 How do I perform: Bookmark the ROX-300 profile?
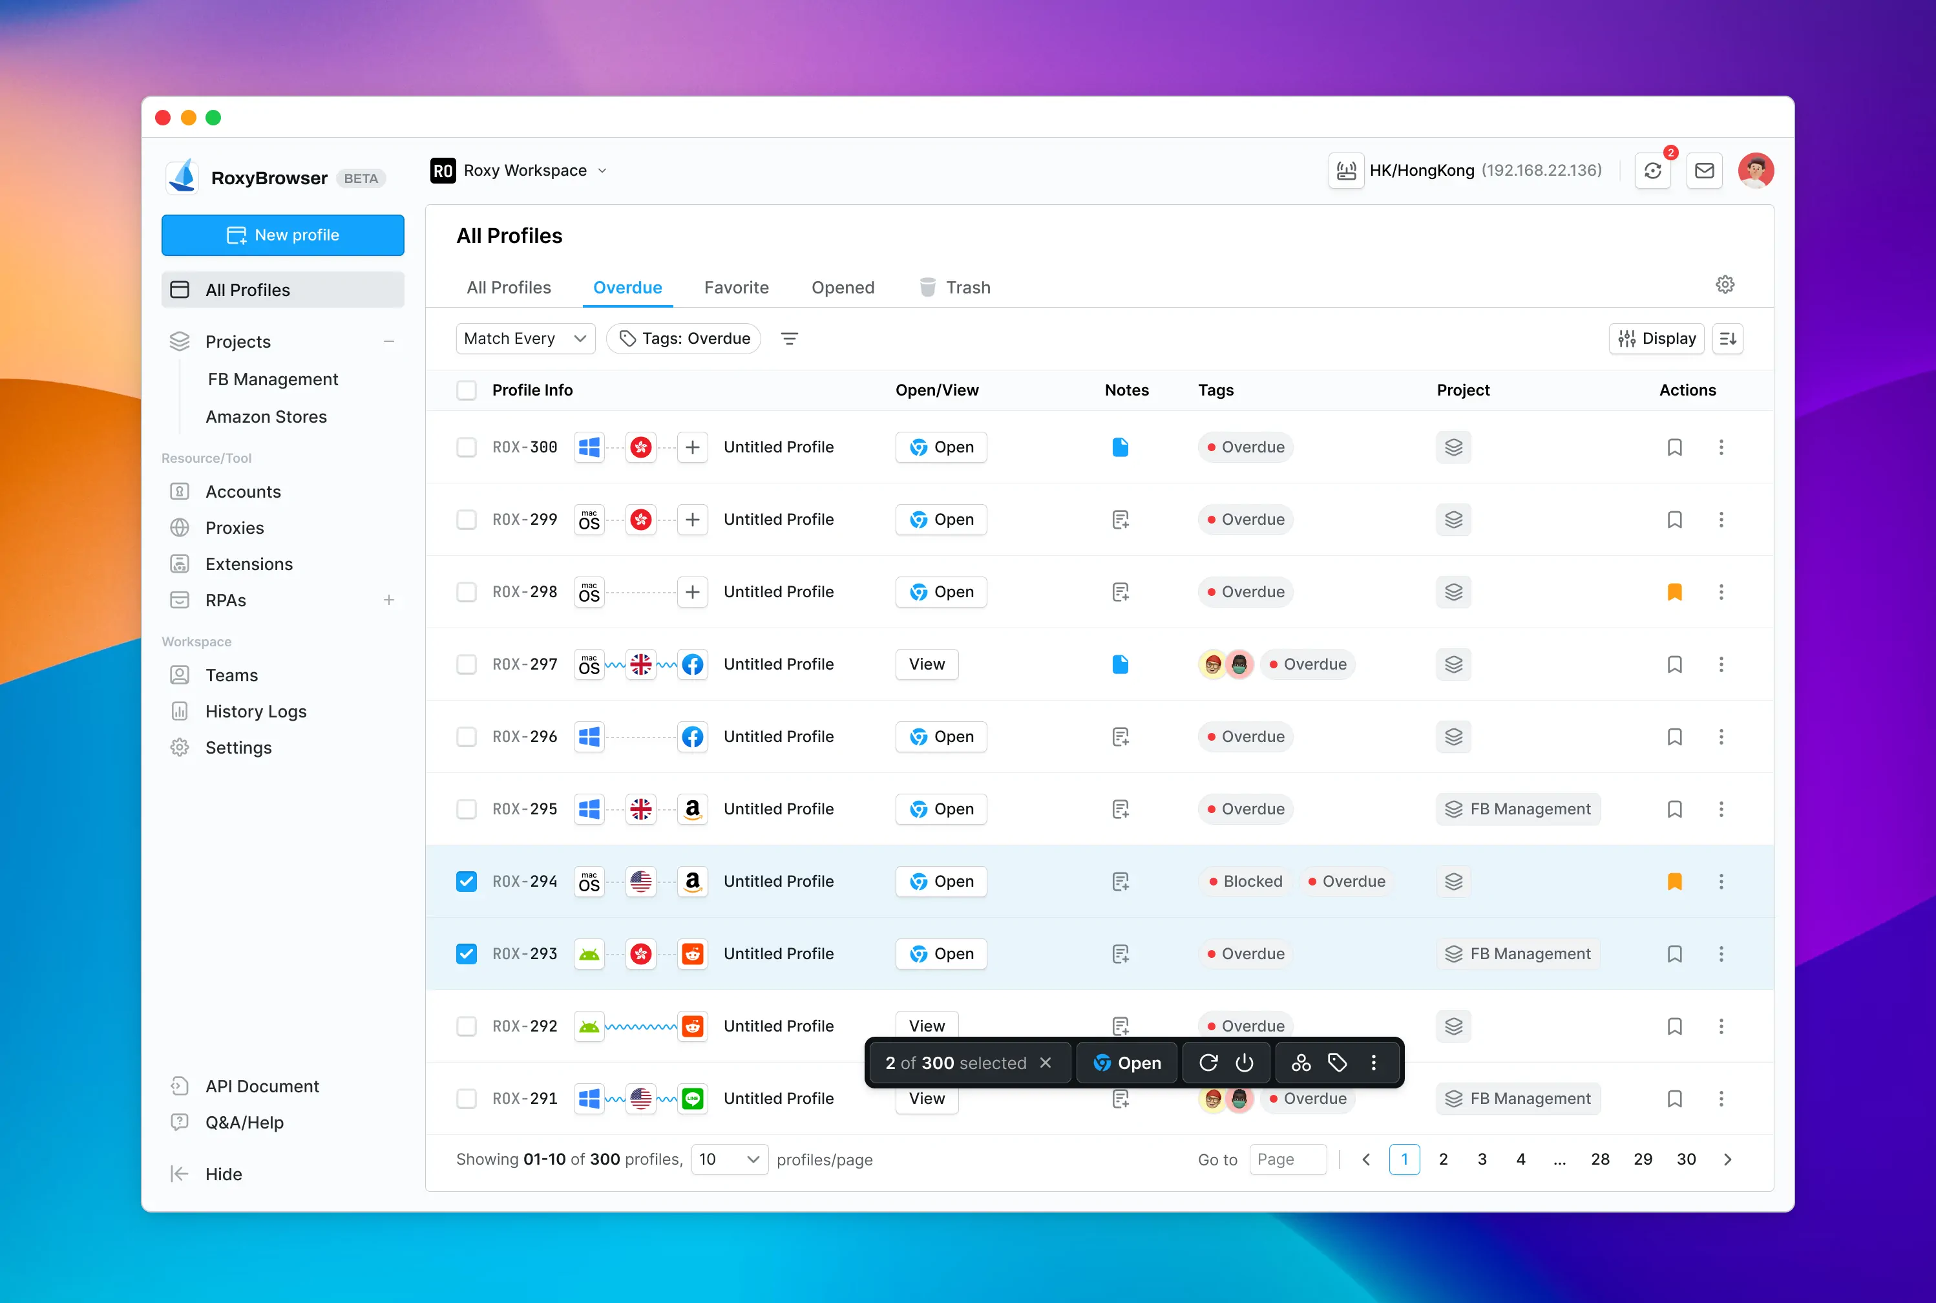(x=1674, y=447)
